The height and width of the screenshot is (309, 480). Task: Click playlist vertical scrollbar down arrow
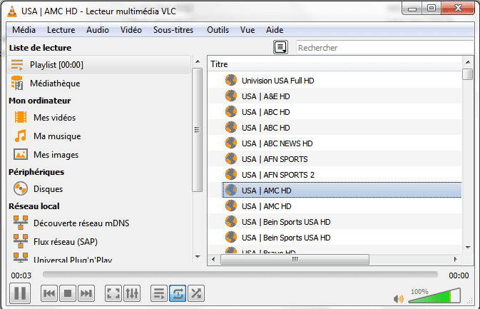pyautogui.click(x=468, y=248)
